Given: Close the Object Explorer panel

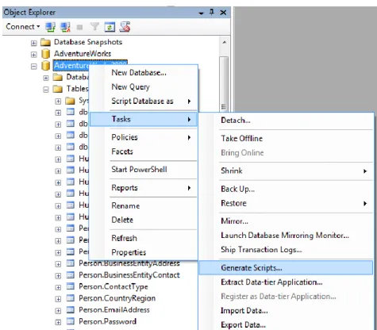Looking at the screenshot, I should pos(223,13).
